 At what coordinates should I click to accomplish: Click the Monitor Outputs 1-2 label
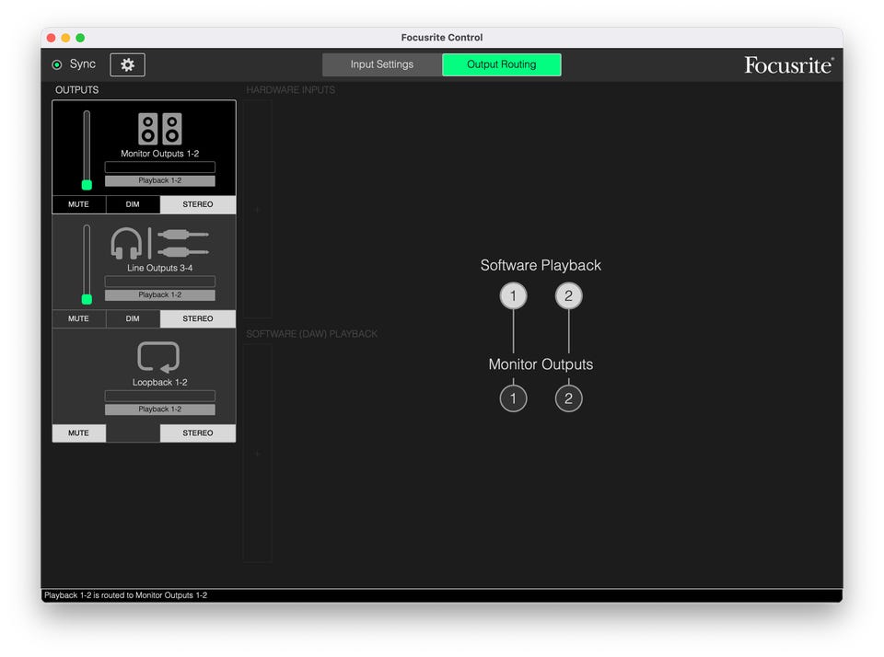point(160,154)
